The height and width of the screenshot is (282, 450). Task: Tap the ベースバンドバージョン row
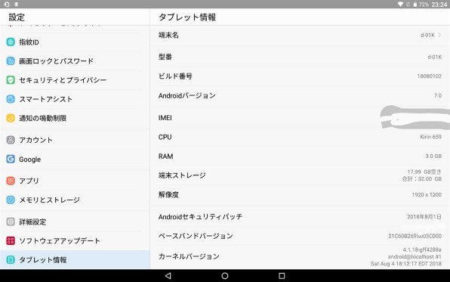click(x=300, y=236)
